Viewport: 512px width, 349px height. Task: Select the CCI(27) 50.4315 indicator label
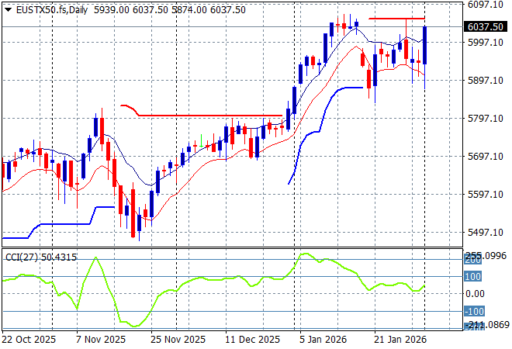41,257
